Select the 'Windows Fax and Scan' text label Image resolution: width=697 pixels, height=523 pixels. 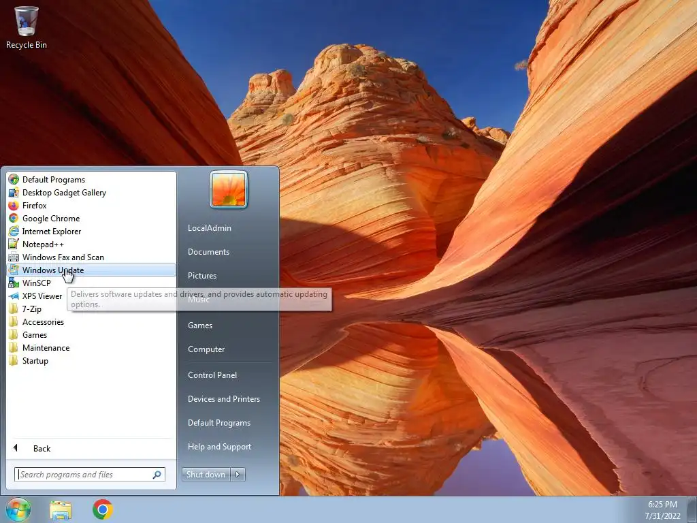(63, 257)
